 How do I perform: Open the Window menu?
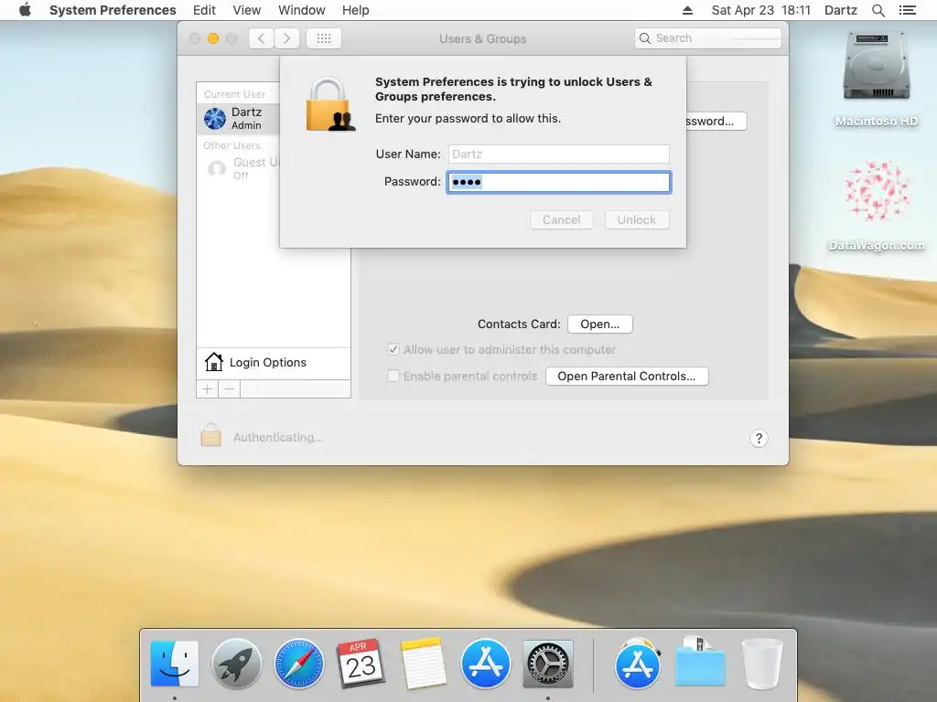click(302, 10)
